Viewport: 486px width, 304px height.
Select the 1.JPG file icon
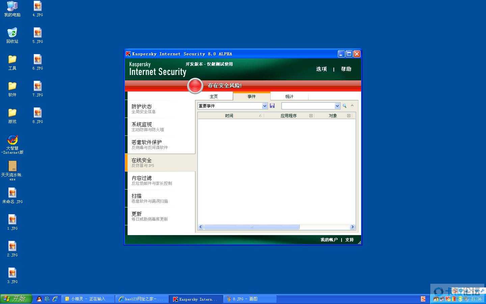click(x=12, y=222)
